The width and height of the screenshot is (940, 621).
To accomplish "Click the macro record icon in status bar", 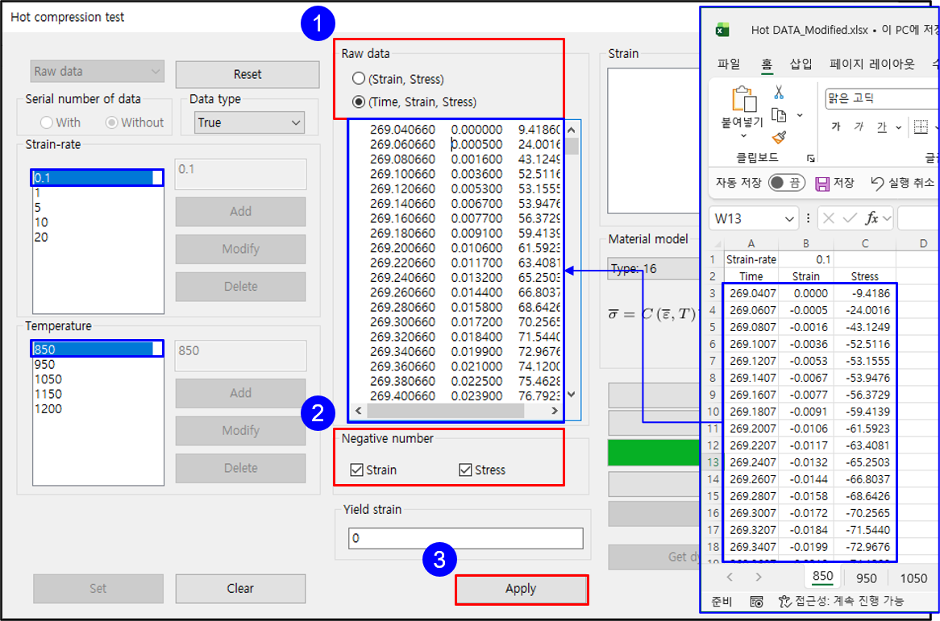I will click(756, 601).
